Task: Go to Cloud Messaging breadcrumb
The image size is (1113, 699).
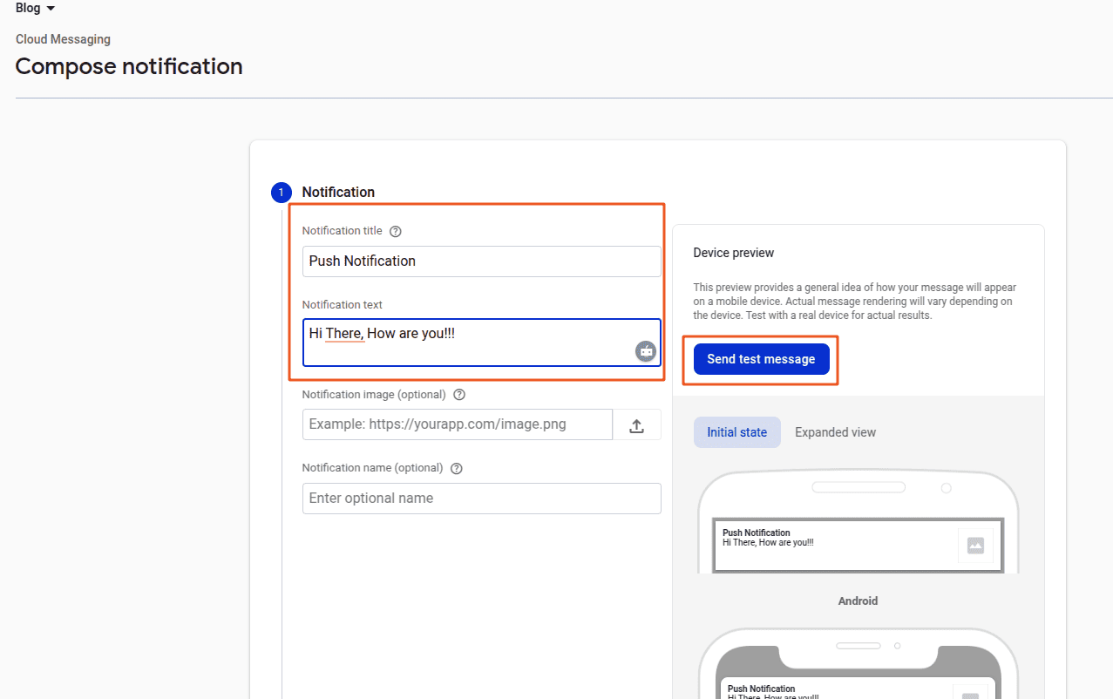Action: 63,39
